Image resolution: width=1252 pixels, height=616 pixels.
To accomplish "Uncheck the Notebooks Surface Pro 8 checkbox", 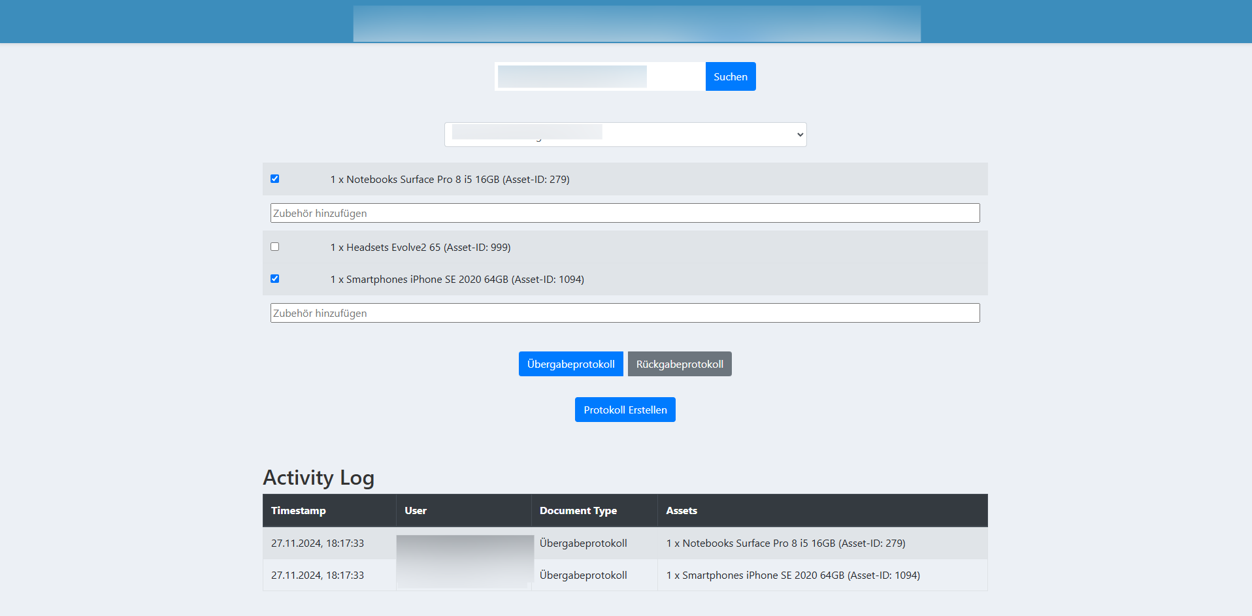I will click(275, 179).
